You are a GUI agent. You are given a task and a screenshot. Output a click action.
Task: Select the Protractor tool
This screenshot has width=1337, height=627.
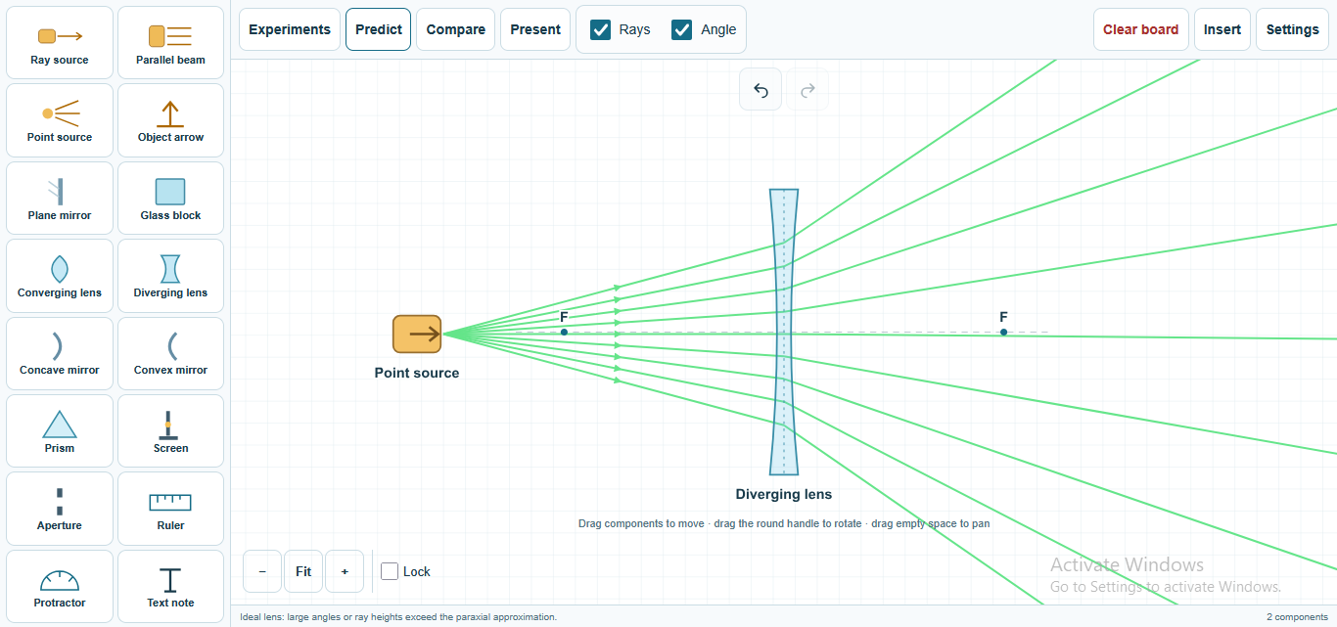[60, 586]
